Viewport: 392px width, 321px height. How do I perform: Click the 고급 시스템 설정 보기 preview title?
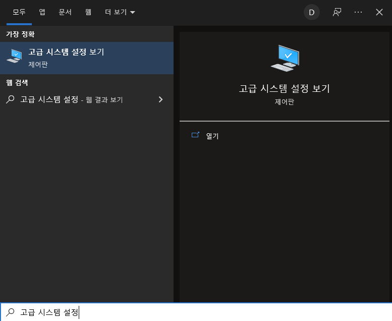pos(285,88)
